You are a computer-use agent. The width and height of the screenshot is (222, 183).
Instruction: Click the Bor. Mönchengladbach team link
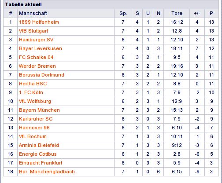[47, 172]
